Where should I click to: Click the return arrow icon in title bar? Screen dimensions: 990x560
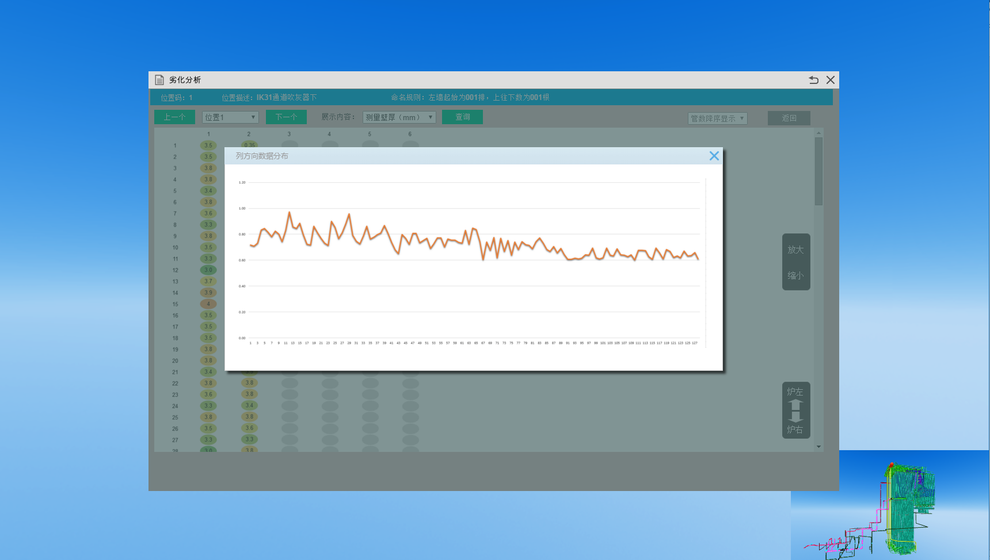[x=813, y=80]
